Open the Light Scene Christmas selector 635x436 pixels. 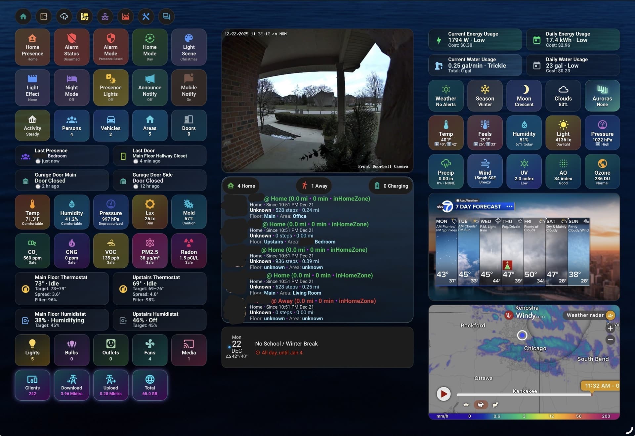(x=189, y=47)
